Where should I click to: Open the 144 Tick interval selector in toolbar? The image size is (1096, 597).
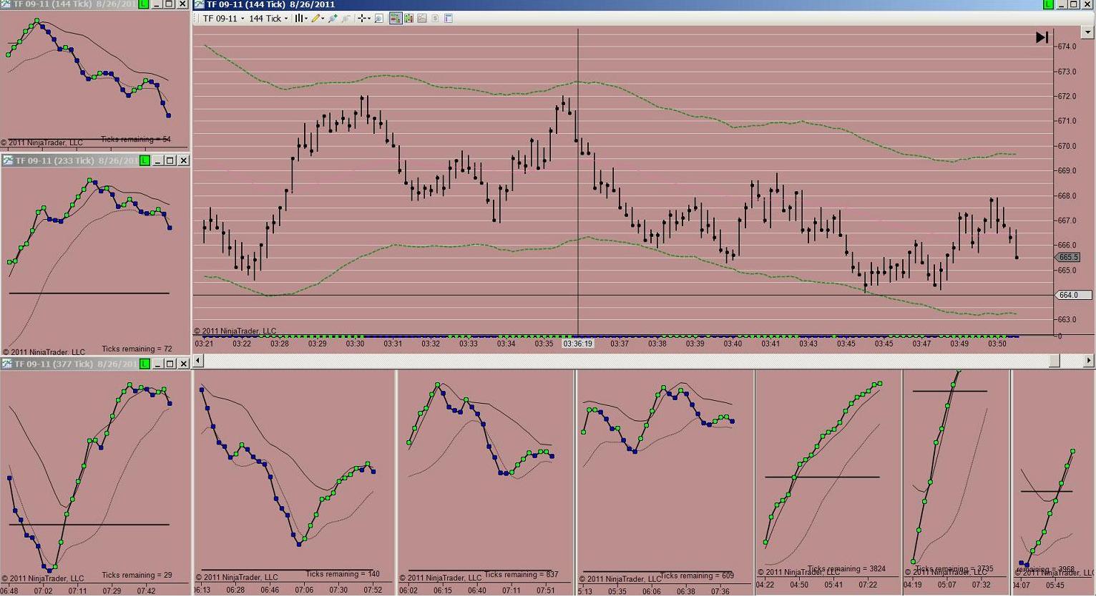(268, 19)
